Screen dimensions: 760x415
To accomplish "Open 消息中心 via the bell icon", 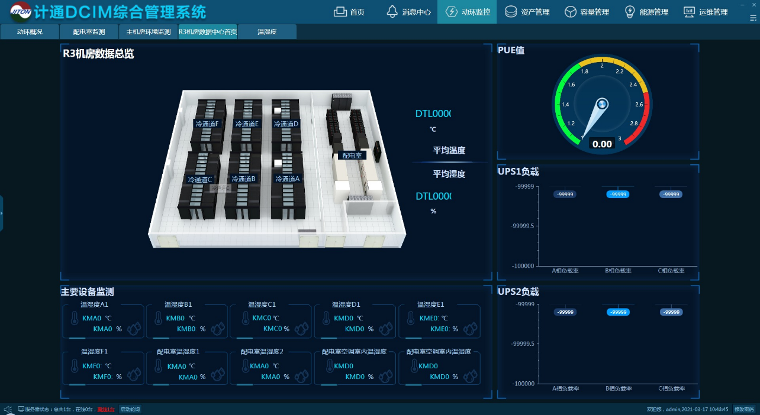I will tap(392, 12).
